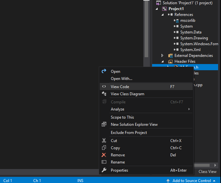Viewport: 221px width, 183px height.
Task: Select the Solution 'Project1' root node
Action: tap(188, 3)
